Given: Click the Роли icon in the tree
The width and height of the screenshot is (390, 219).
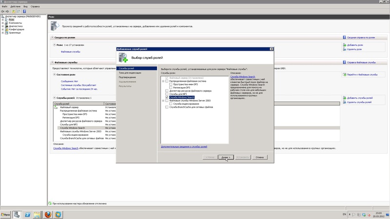Looking at the screenshot, I should pos(6,19).
